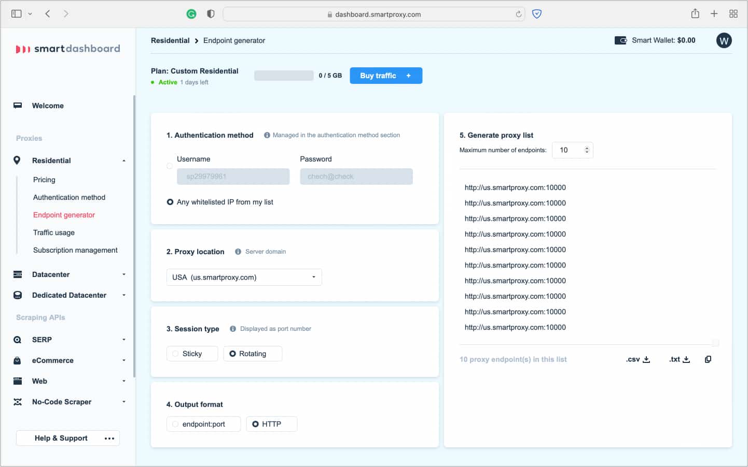Click the dashboard.smartproxy.com address bar

tap(374, 14)
